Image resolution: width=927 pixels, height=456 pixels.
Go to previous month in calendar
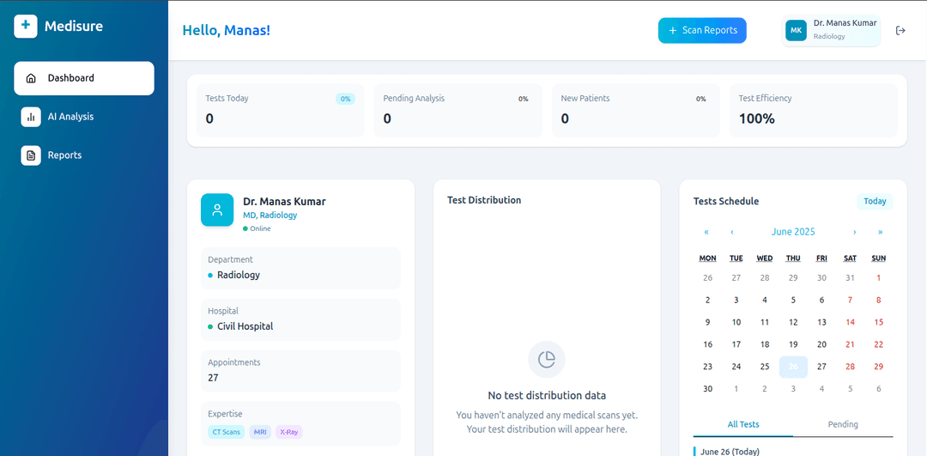(732, 232)
